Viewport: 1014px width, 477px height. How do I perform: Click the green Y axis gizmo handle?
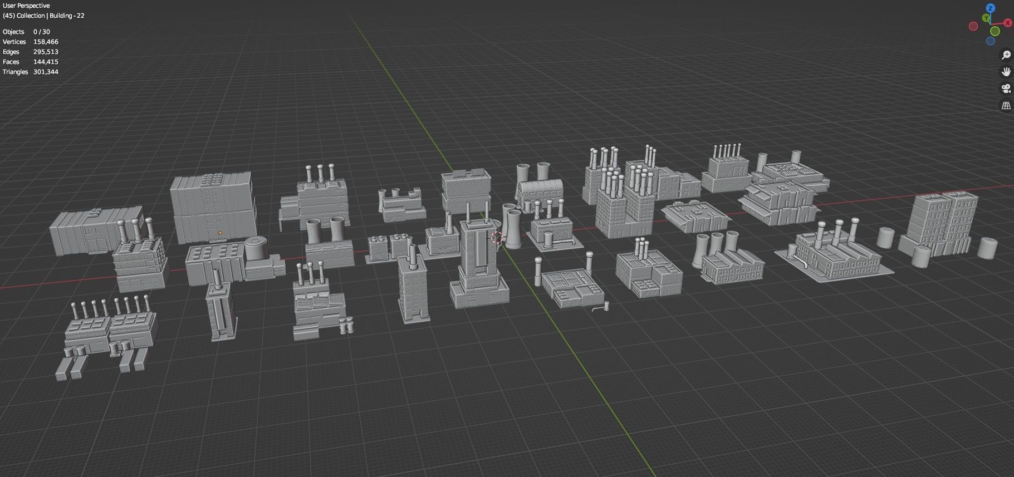pyautogui.click(x=986, y=18)
